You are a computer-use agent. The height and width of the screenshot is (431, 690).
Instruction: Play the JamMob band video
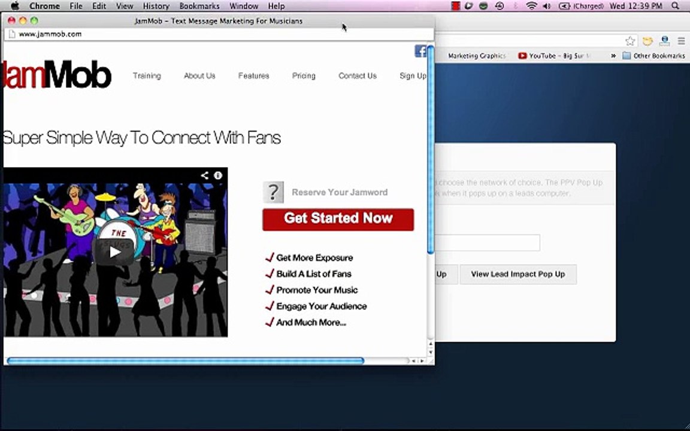pyautogui.click(x=114, y=252)
